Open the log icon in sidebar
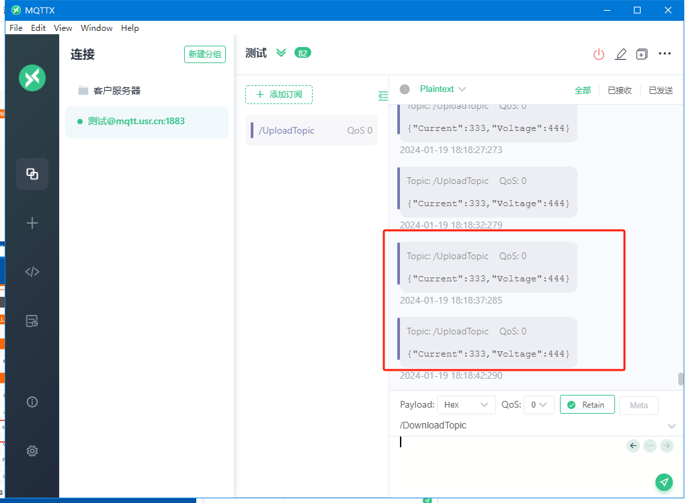Screen dimensions: 689x503 click(x=32, y=321)
